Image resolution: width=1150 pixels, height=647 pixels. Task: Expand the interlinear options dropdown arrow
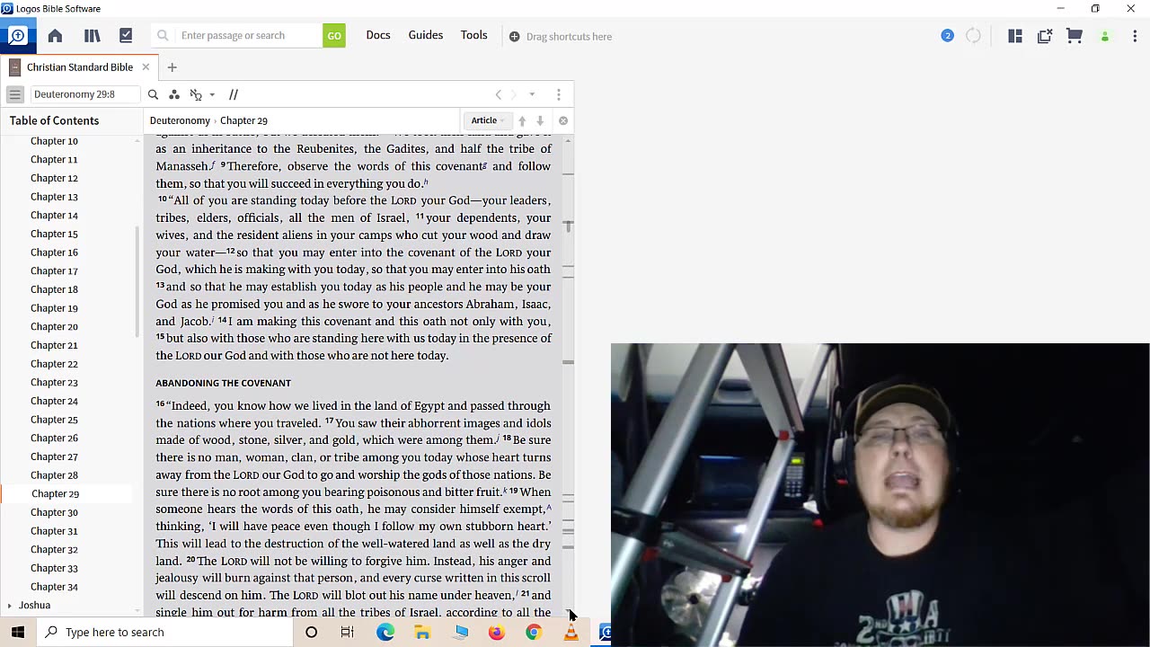pos(212,94)
